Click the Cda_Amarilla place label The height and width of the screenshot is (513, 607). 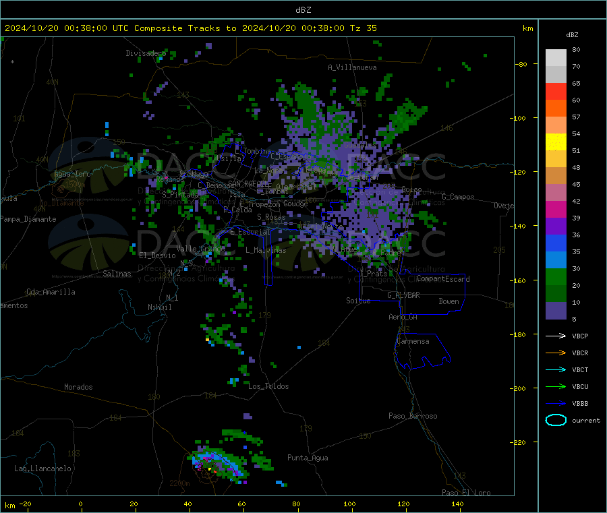(51, 292)
